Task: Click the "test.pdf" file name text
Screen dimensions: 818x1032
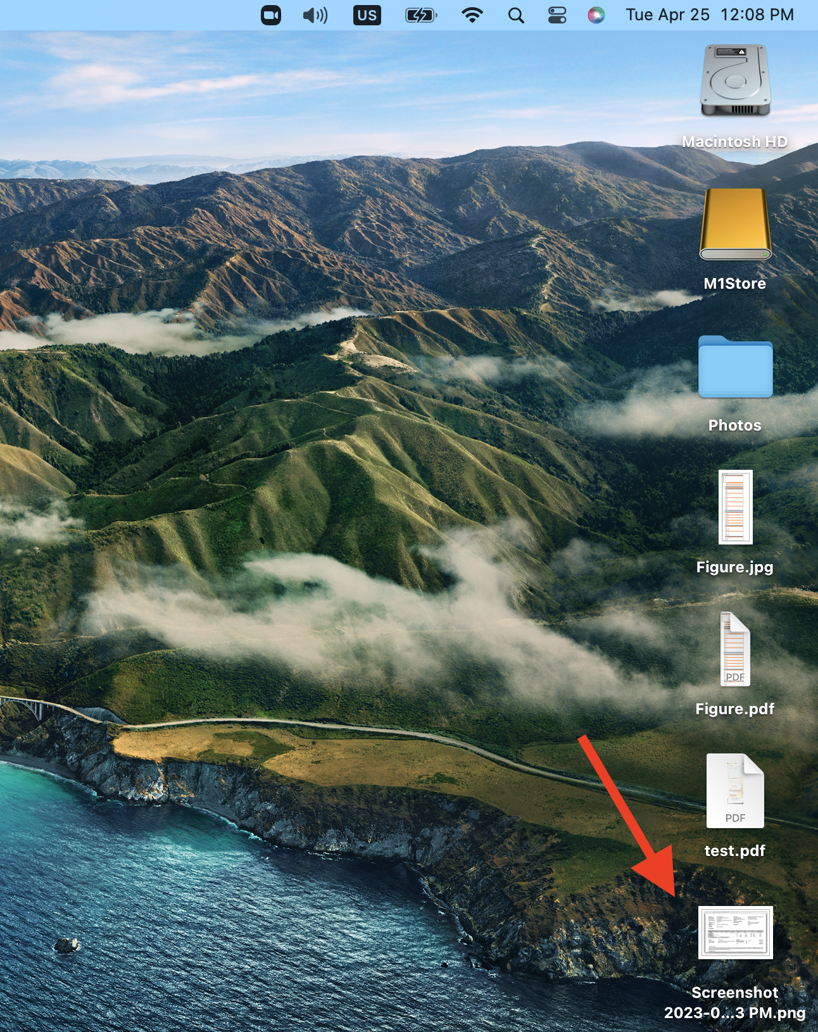Action: pyautogui.click(x=735, y=851)
